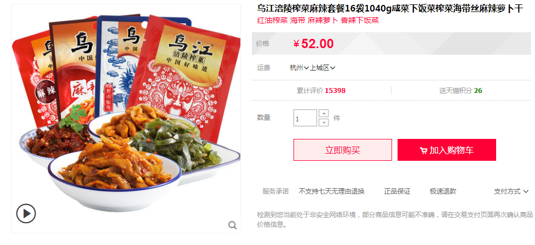Click the 加入购物车 button

447,150
